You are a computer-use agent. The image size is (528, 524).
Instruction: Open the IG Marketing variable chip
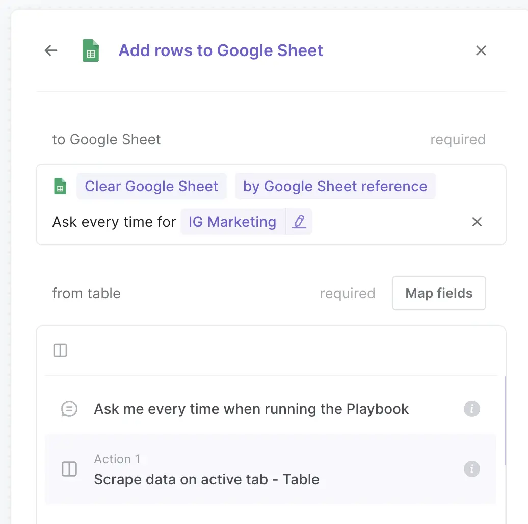232,222
